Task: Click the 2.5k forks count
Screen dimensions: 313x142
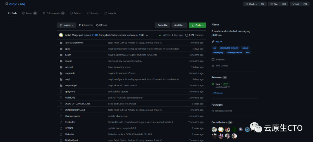Action: click(305, 4)
